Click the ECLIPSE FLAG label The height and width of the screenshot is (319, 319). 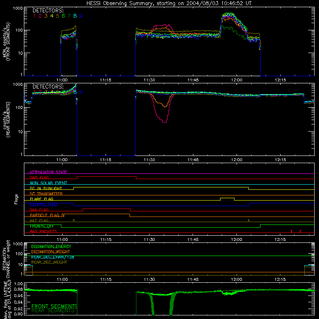(43, 205)
